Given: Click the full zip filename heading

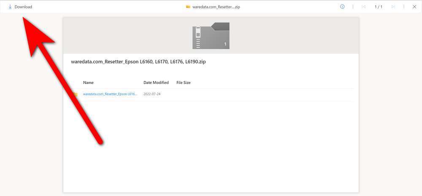Looking at the screenshot, I should 138,62.
